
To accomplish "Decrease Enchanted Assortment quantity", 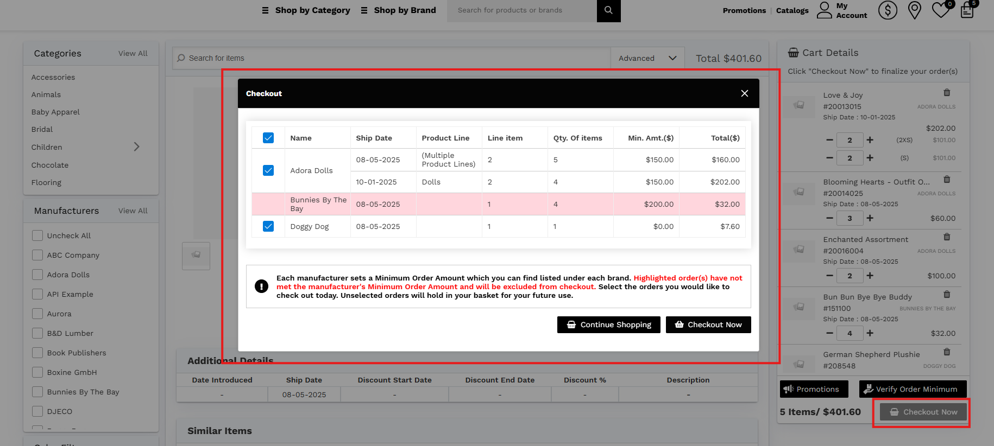I will pyautogui.click(x=829, y=276).
